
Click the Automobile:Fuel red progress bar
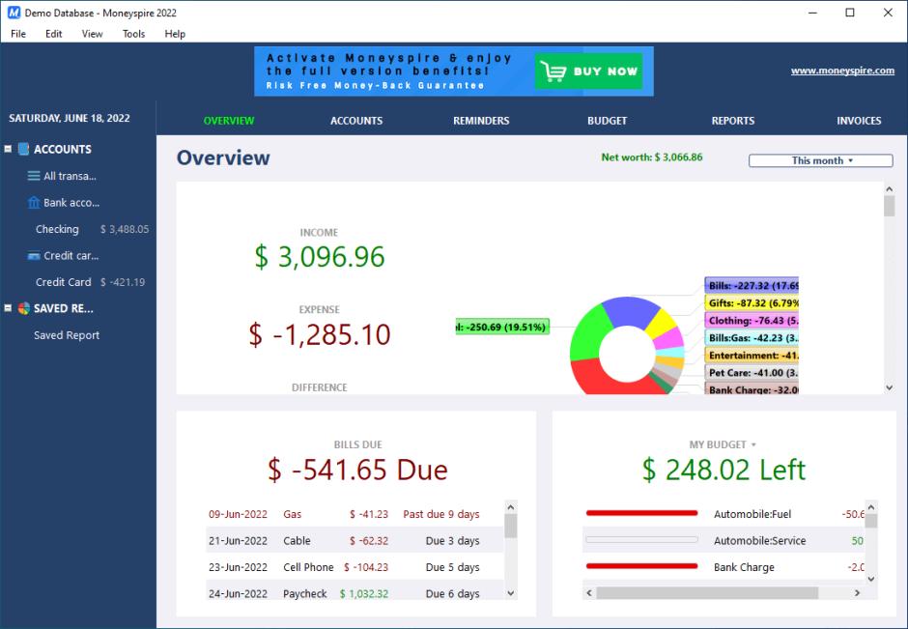(x=641, y=513)
